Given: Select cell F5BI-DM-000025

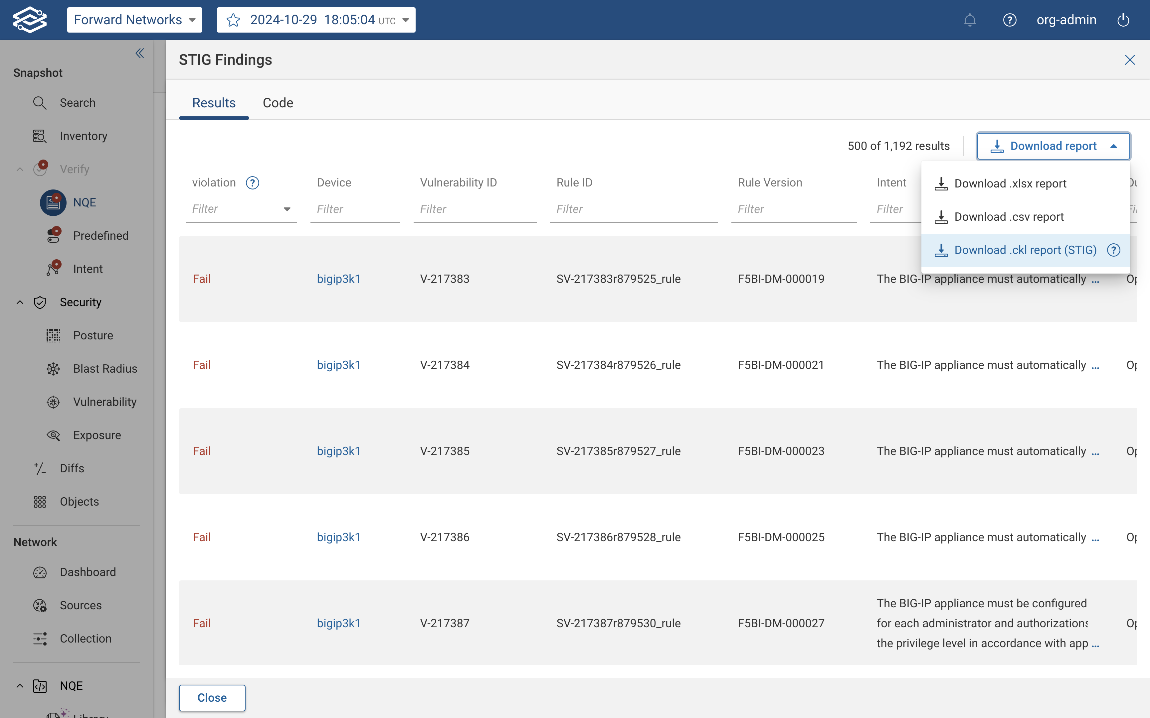Looking at the screenshot, I should coord(781,537).
